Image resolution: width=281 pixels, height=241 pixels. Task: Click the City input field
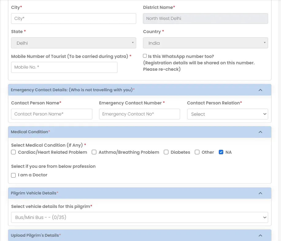[73, 18]
